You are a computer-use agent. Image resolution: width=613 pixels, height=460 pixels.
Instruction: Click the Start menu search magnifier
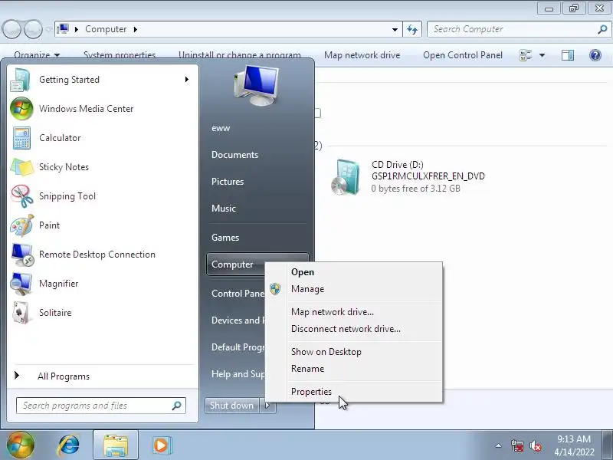click(177, 406)
